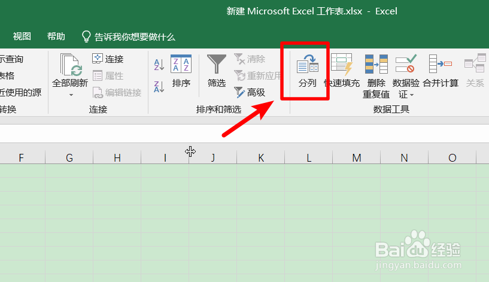Click Recently used sources (近使用的源)
The image size is (489, 282).
click(x=20, y=92)
